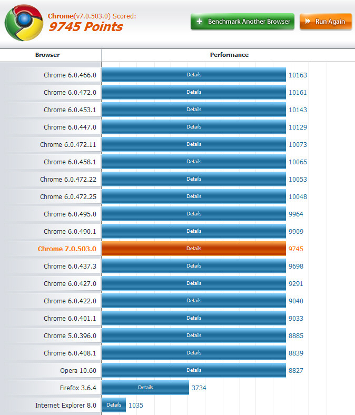Image resolution: width=355 pixels, height=415 pixels.
Task: Click the Run Again button
Action: coord(326,22)
